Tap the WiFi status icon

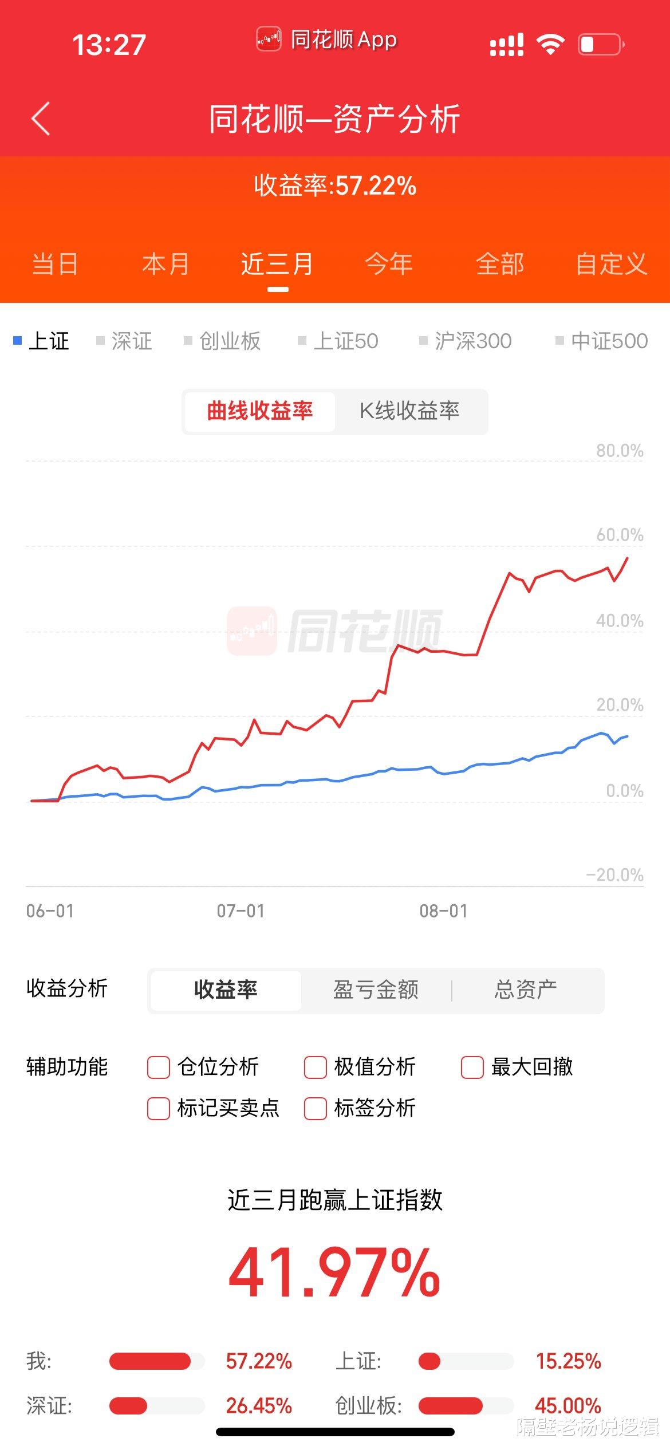550,44
